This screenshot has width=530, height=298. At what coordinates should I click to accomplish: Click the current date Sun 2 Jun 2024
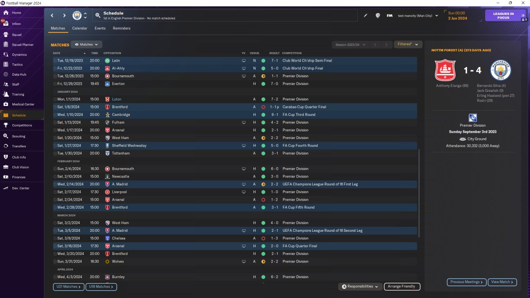[x=458, y=16]
